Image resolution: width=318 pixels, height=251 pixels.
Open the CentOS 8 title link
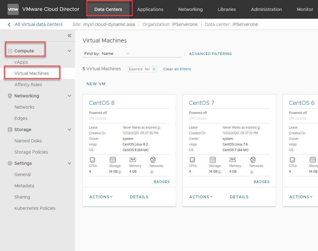click(102, 103)
